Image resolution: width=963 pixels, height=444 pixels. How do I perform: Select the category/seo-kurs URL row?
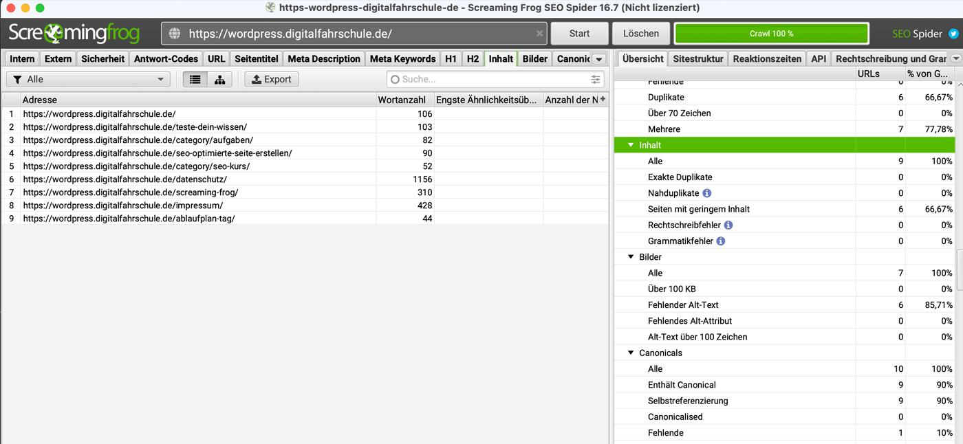click(x=305, y=166)
